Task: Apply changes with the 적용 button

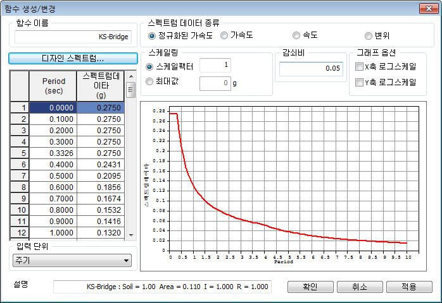Action: [409, 287]
